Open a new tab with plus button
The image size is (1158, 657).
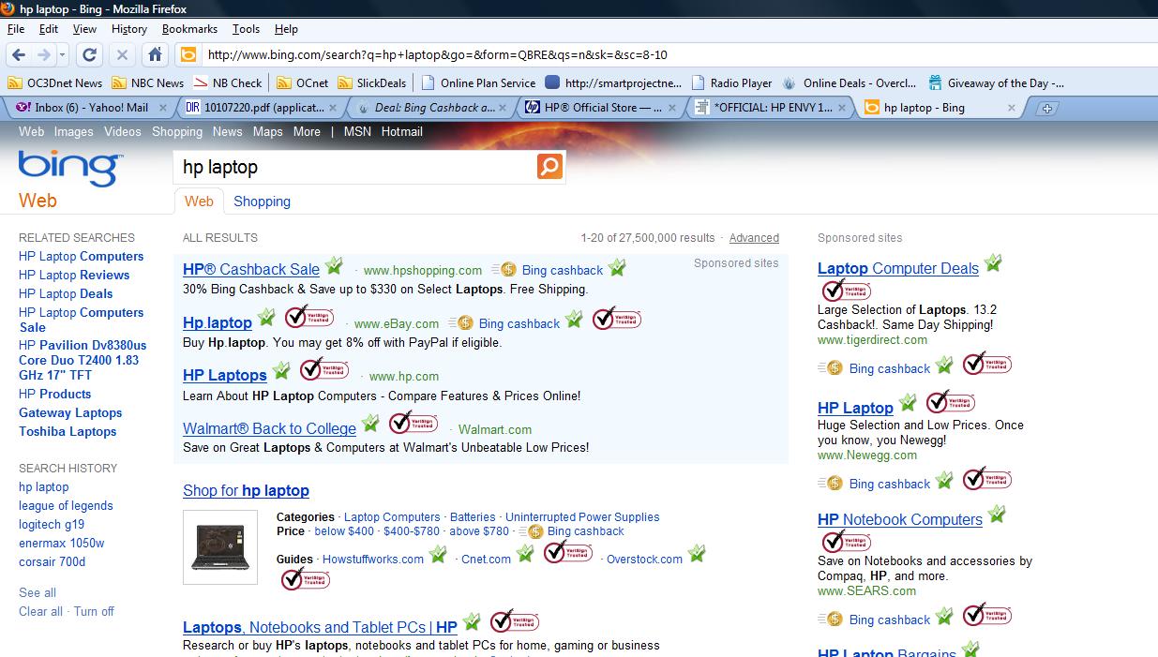1047,109
